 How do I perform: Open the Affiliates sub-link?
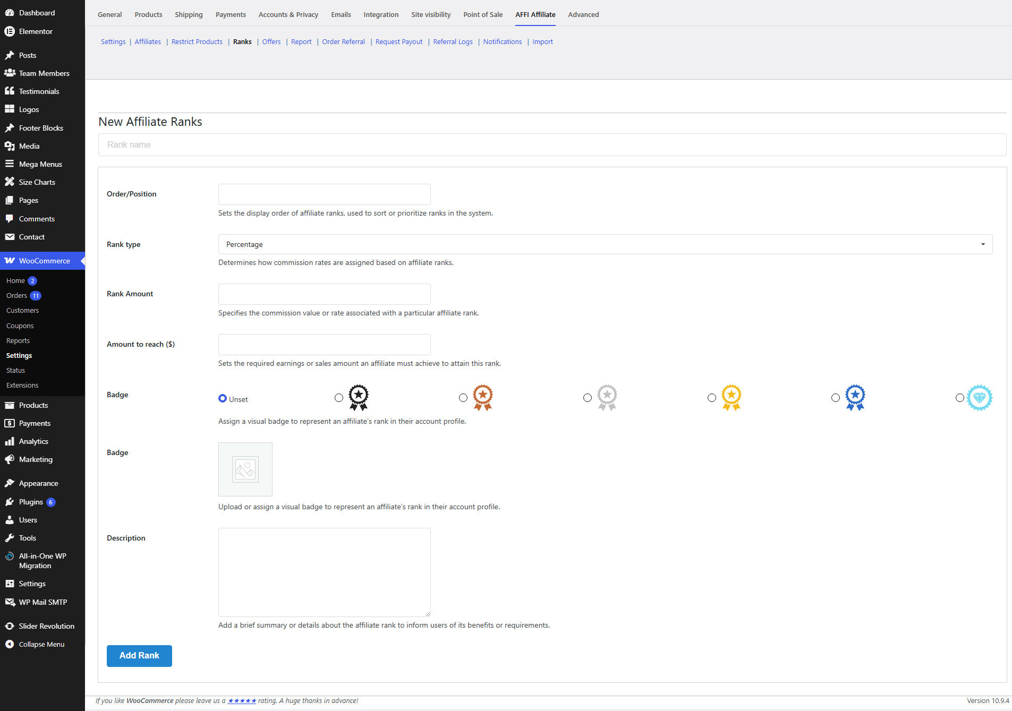coord(148,41)
